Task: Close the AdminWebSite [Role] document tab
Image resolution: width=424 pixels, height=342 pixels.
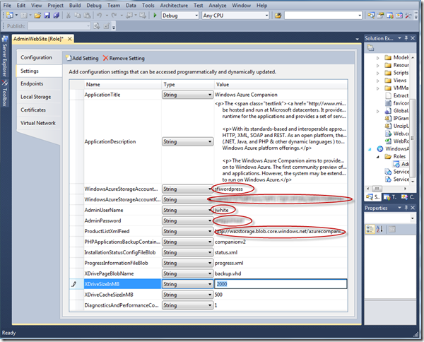Action: [x=70, y=39]
